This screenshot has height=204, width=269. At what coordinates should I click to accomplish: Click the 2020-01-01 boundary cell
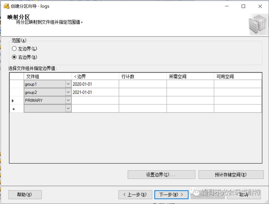pos(95,84)
